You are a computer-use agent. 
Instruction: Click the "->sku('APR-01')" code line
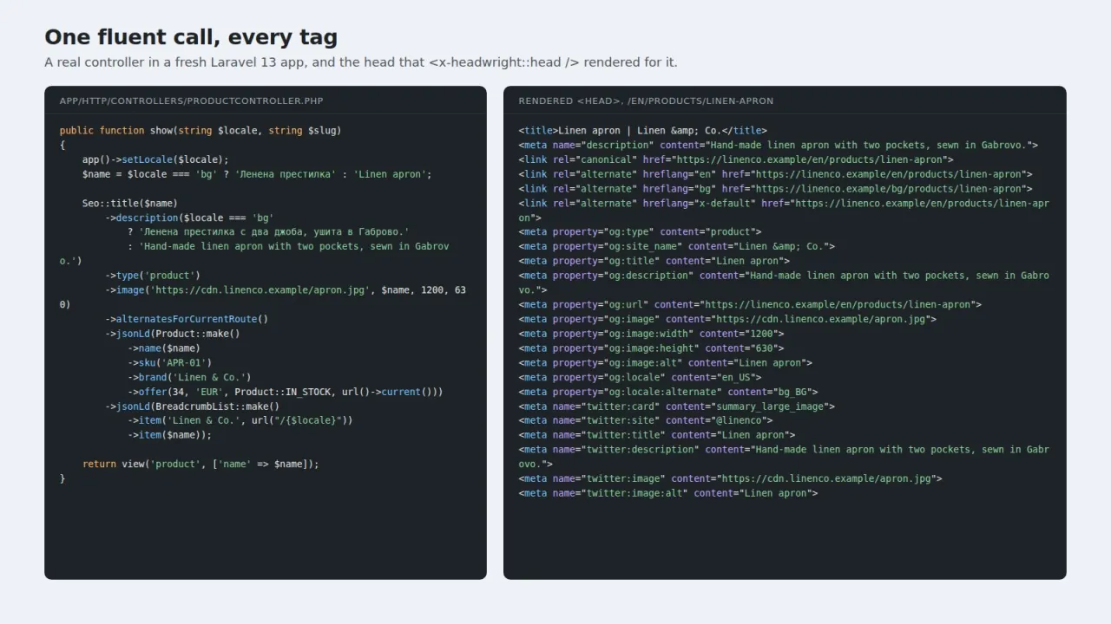coord(170,362)
